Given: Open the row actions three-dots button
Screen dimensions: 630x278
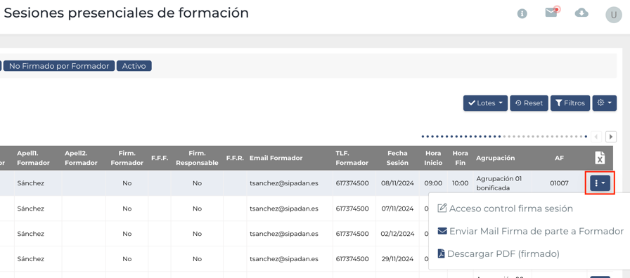Looking at the screenshot, I should coord(600,183).
